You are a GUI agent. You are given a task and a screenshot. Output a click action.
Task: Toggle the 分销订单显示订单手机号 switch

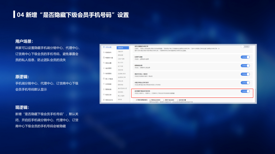[x=245, y=83]
